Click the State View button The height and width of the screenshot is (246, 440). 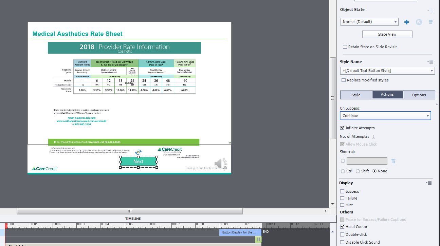point(387,34)
